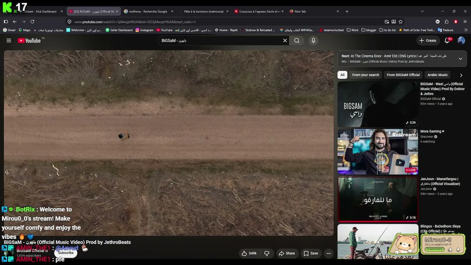Screen dimensions: 471x265
Task: Open the Seller Dashboard bookmark
Action: [x=119, y=30]
